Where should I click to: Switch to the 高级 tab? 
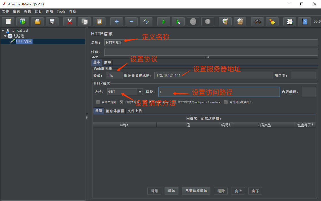tap(107, 63)
